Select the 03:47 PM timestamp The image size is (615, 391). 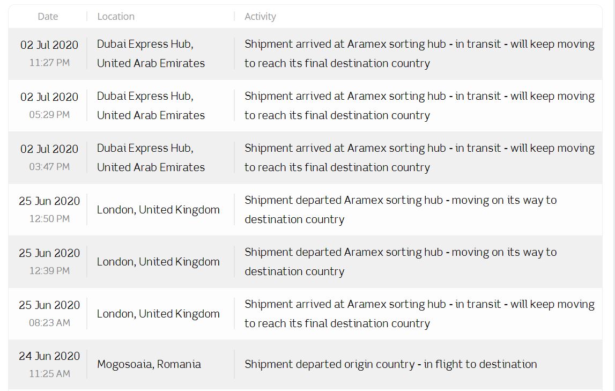[x=49, y=167]
